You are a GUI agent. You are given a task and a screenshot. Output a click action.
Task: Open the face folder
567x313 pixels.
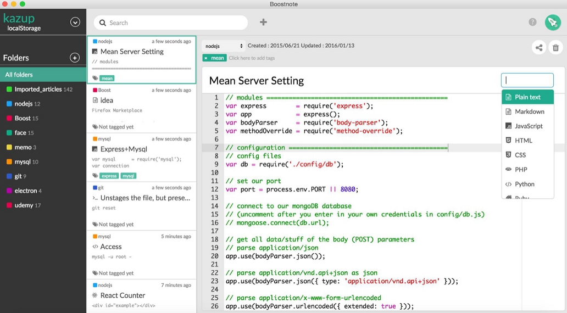pos(43,133)
